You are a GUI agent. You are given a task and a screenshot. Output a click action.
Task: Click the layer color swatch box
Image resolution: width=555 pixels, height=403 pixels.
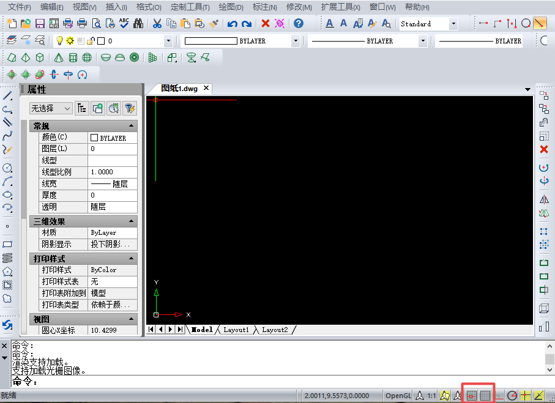pyautogui.click(x=101, y=41)
